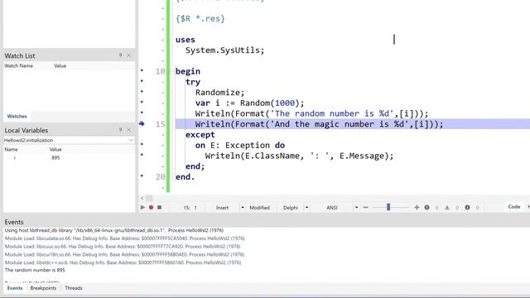Viewport: 530px width, 298px height.
Task: Open the ANSI encoding dropdown arrow
Action: (356, 208)
